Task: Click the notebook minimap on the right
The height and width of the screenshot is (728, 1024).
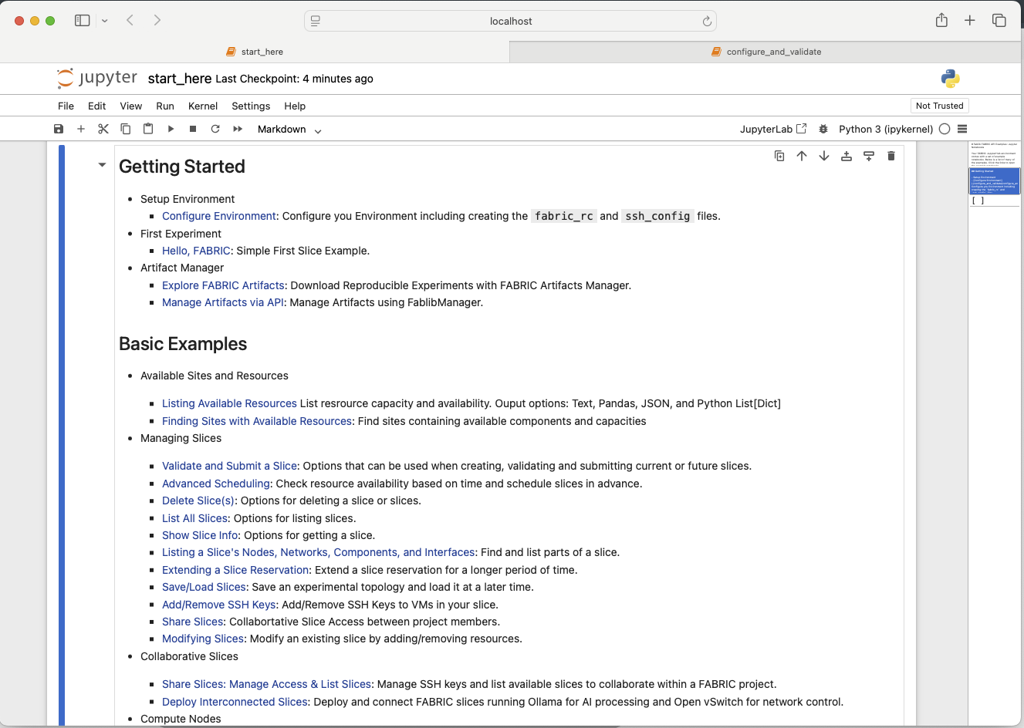Action: [x=995, y=174]
